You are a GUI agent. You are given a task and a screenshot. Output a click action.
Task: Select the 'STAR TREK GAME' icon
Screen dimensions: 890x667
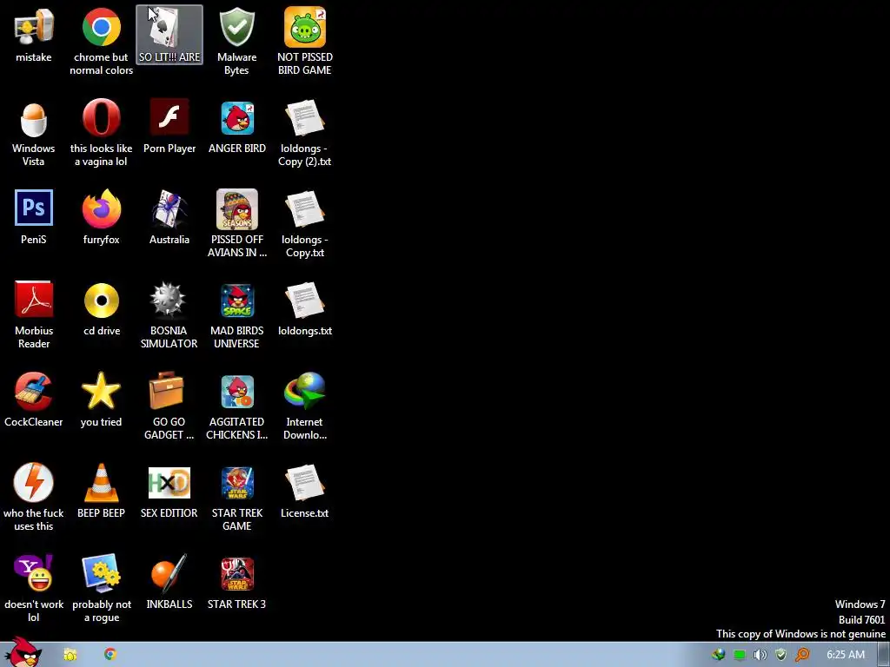236,498
